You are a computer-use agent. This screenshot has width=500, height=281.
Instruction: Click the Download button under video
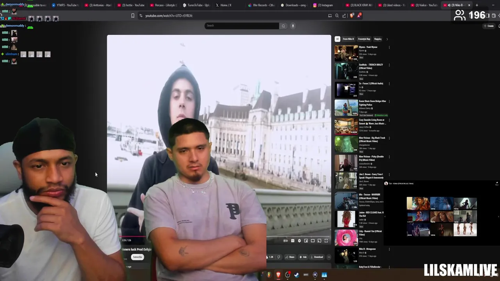click(317, 257)
